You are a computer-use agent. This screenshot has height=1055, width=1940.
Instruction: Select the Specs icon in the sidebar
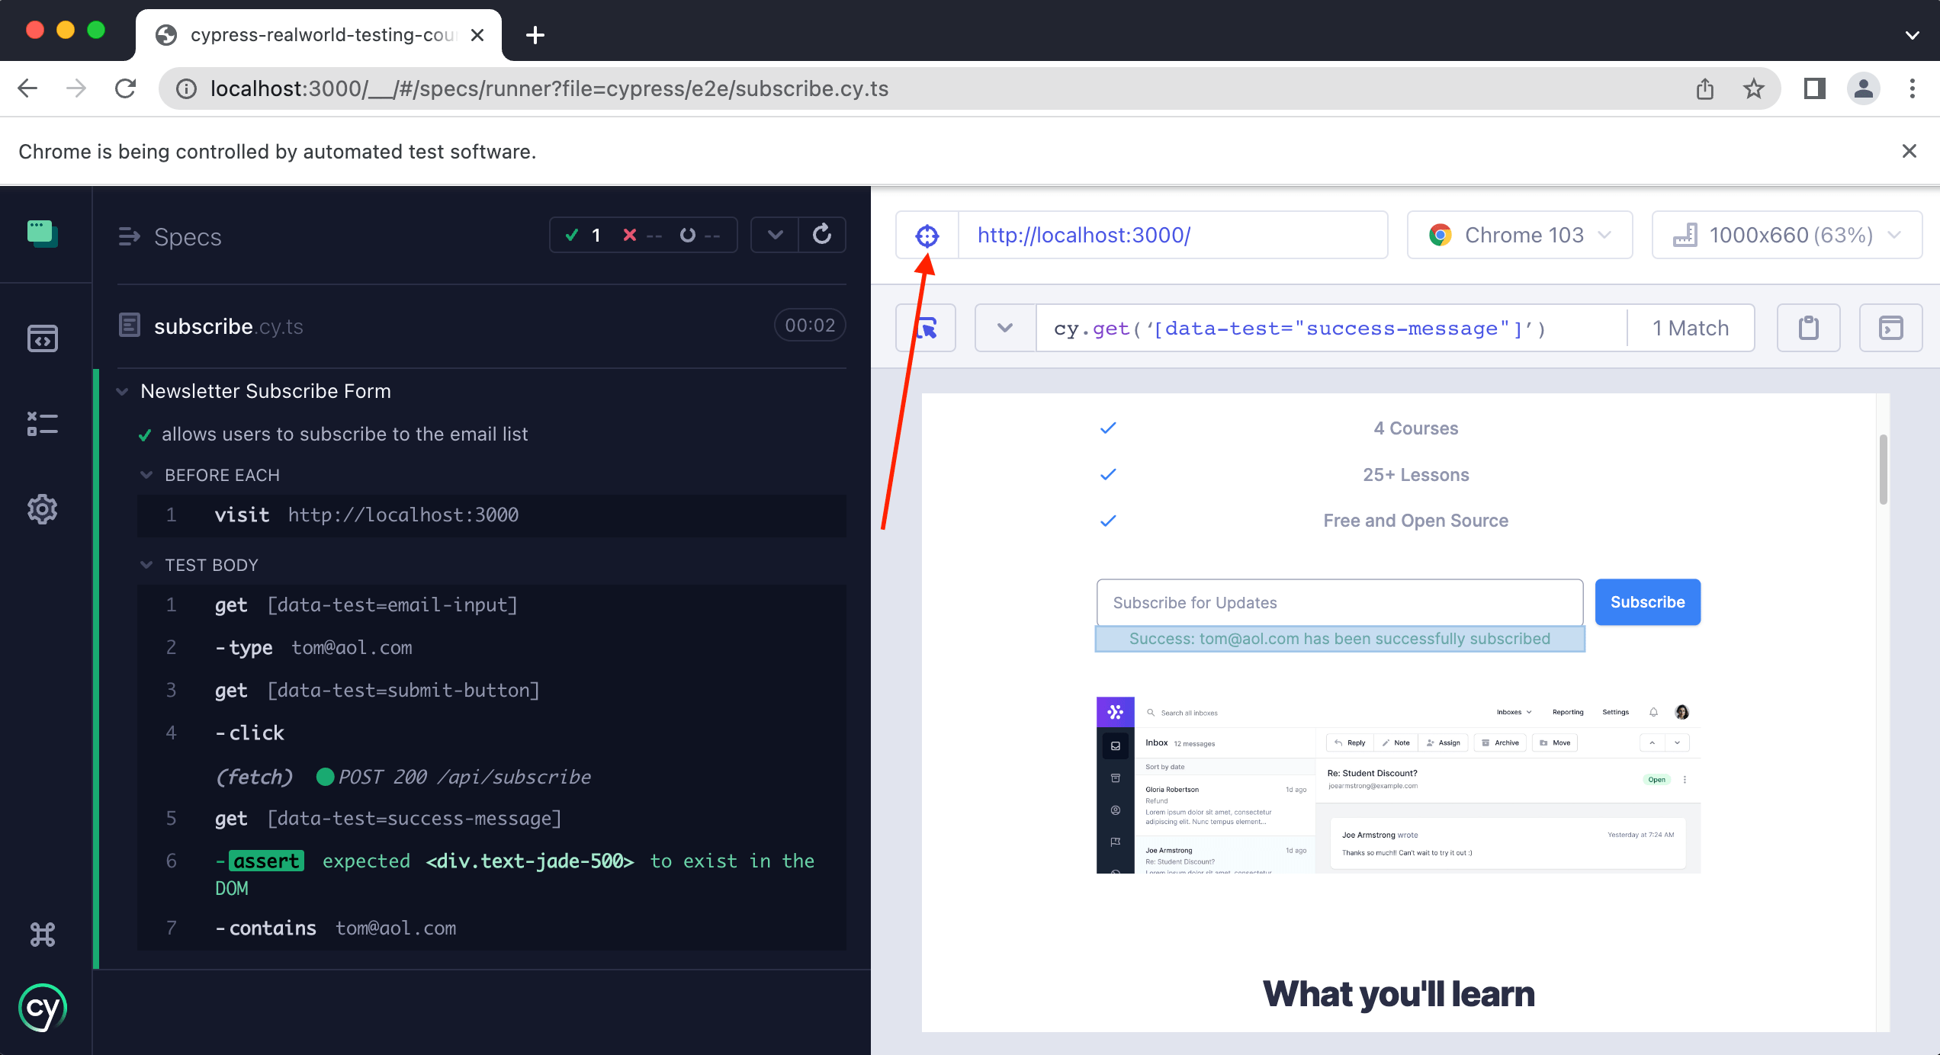point(43,339)
